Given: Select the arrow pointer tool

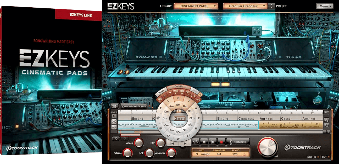Looking at the screenshot, I should (114, 116).
